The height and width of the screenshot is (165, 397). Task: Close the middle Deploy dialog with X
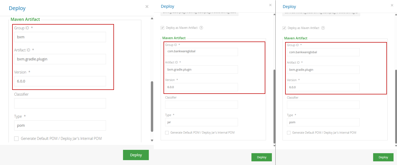point(270,5)
